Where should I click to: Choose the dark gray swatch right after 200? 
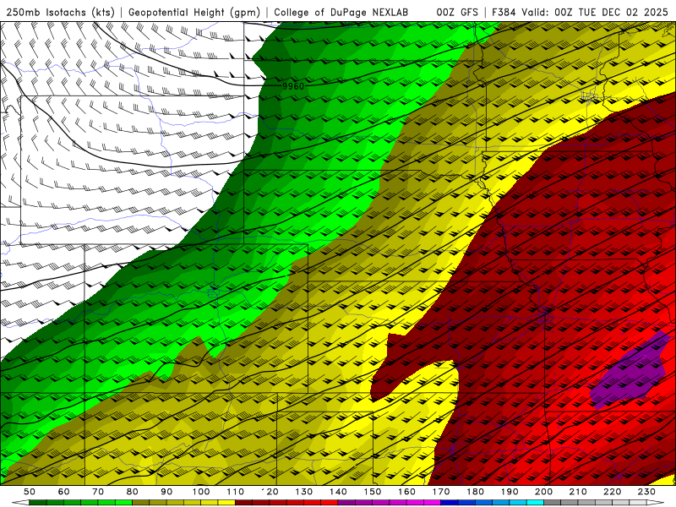coord(553,503)
